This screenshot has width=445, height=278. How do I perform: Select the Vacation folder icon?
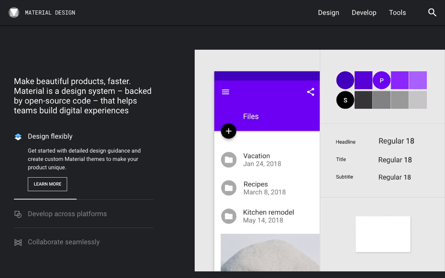pyautogui.click(x=229, y=160)
